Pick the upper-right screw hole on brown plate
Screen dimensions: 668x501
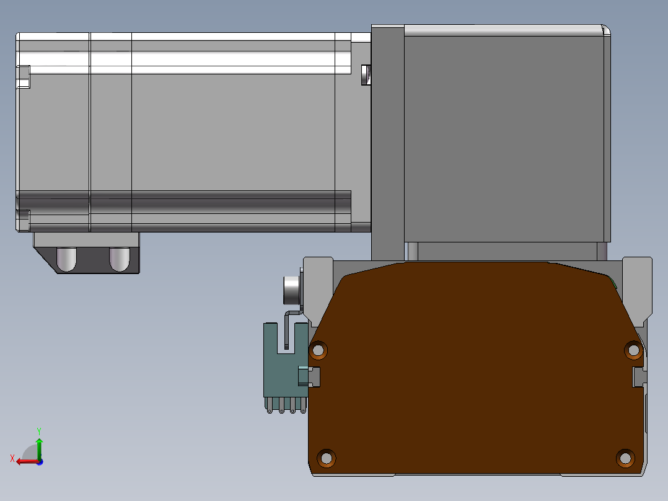(633, 350)
